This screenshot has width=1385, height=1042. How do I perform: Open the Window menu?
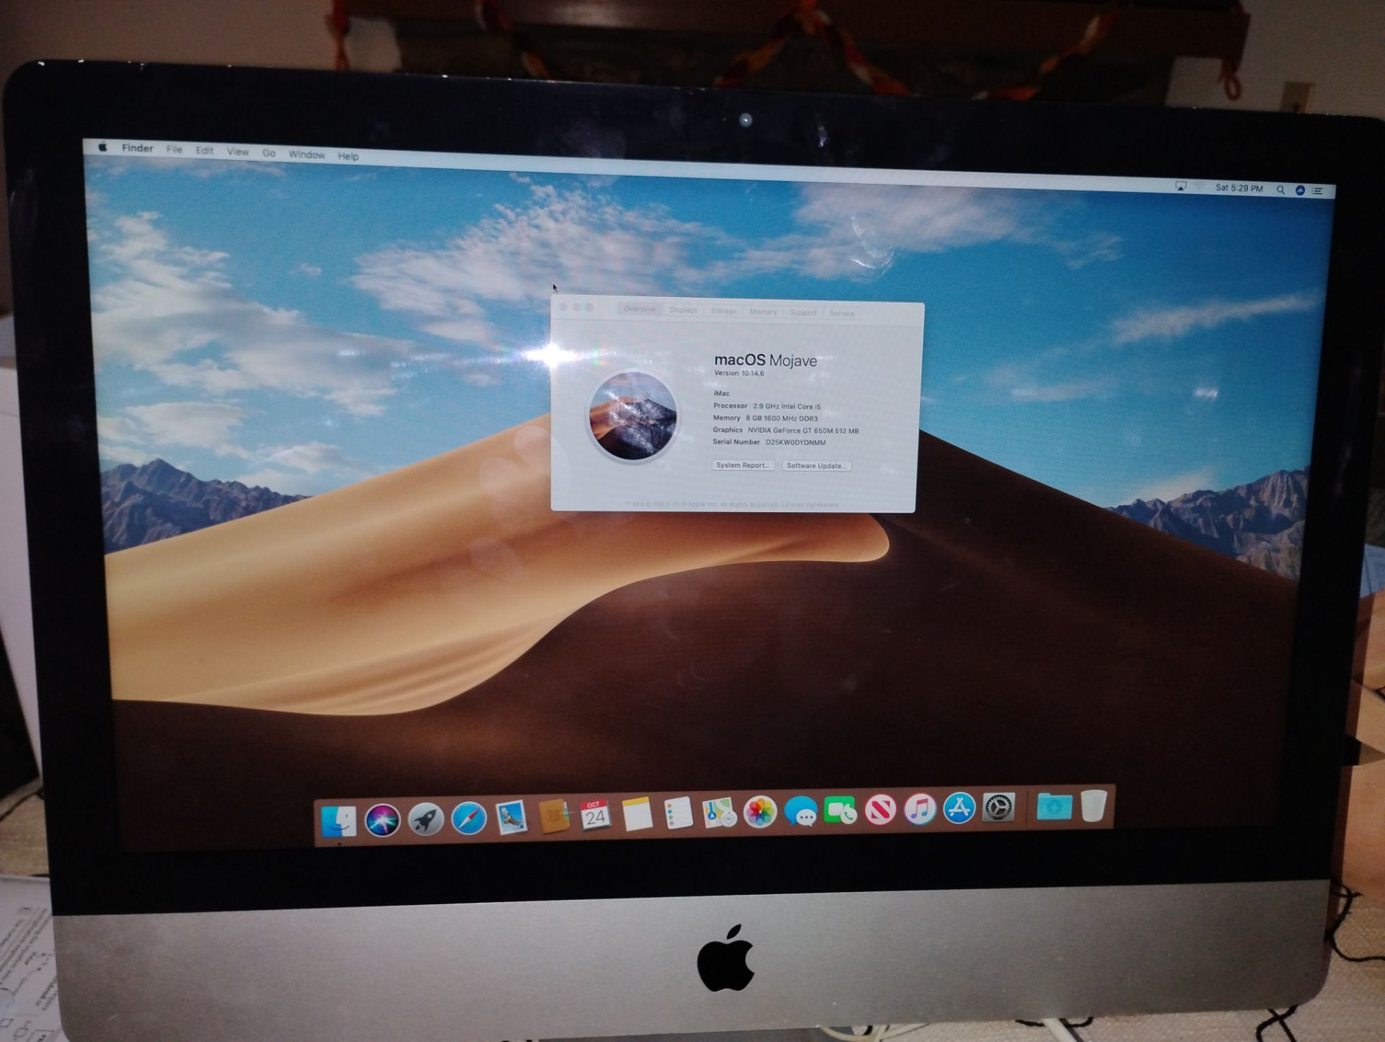coord(307,154)
